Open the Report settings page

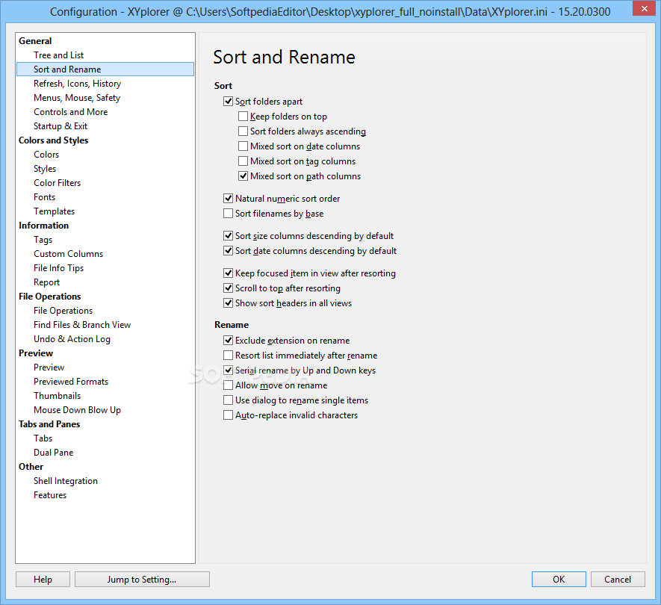46,282
